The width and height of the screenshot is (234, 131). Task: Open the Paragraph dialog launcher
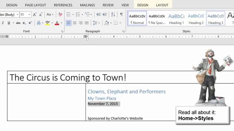tap(124, 31)
